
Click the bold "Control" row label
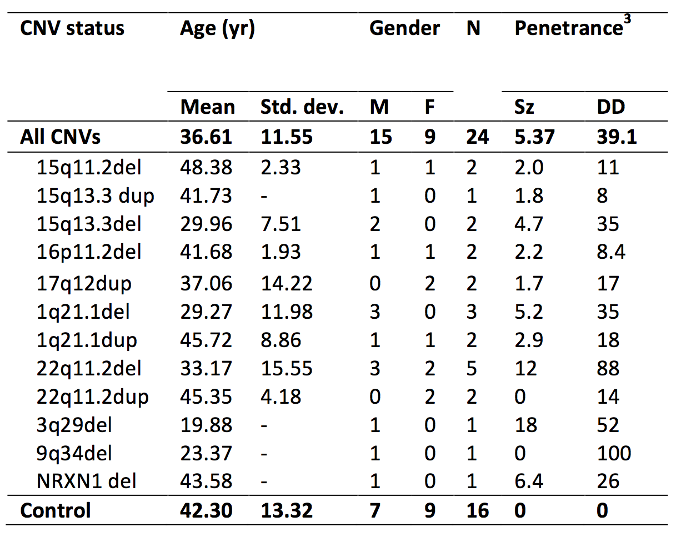55,510
